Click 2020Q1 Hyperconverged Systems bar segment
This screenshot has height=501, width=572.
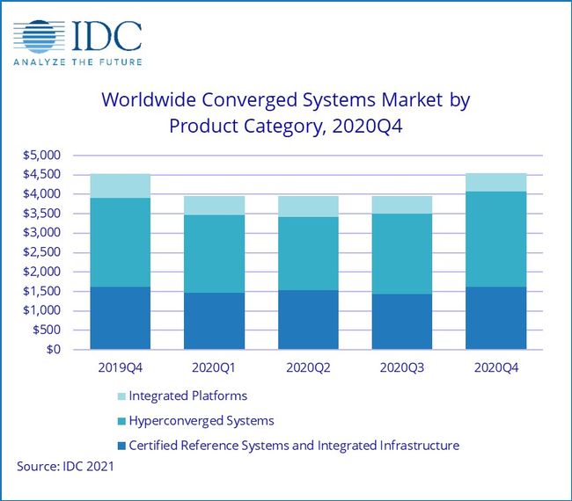click(214, 254)
